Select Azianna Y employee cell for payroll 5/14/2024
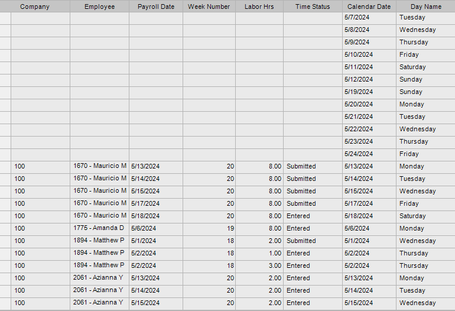 [99, 291]
